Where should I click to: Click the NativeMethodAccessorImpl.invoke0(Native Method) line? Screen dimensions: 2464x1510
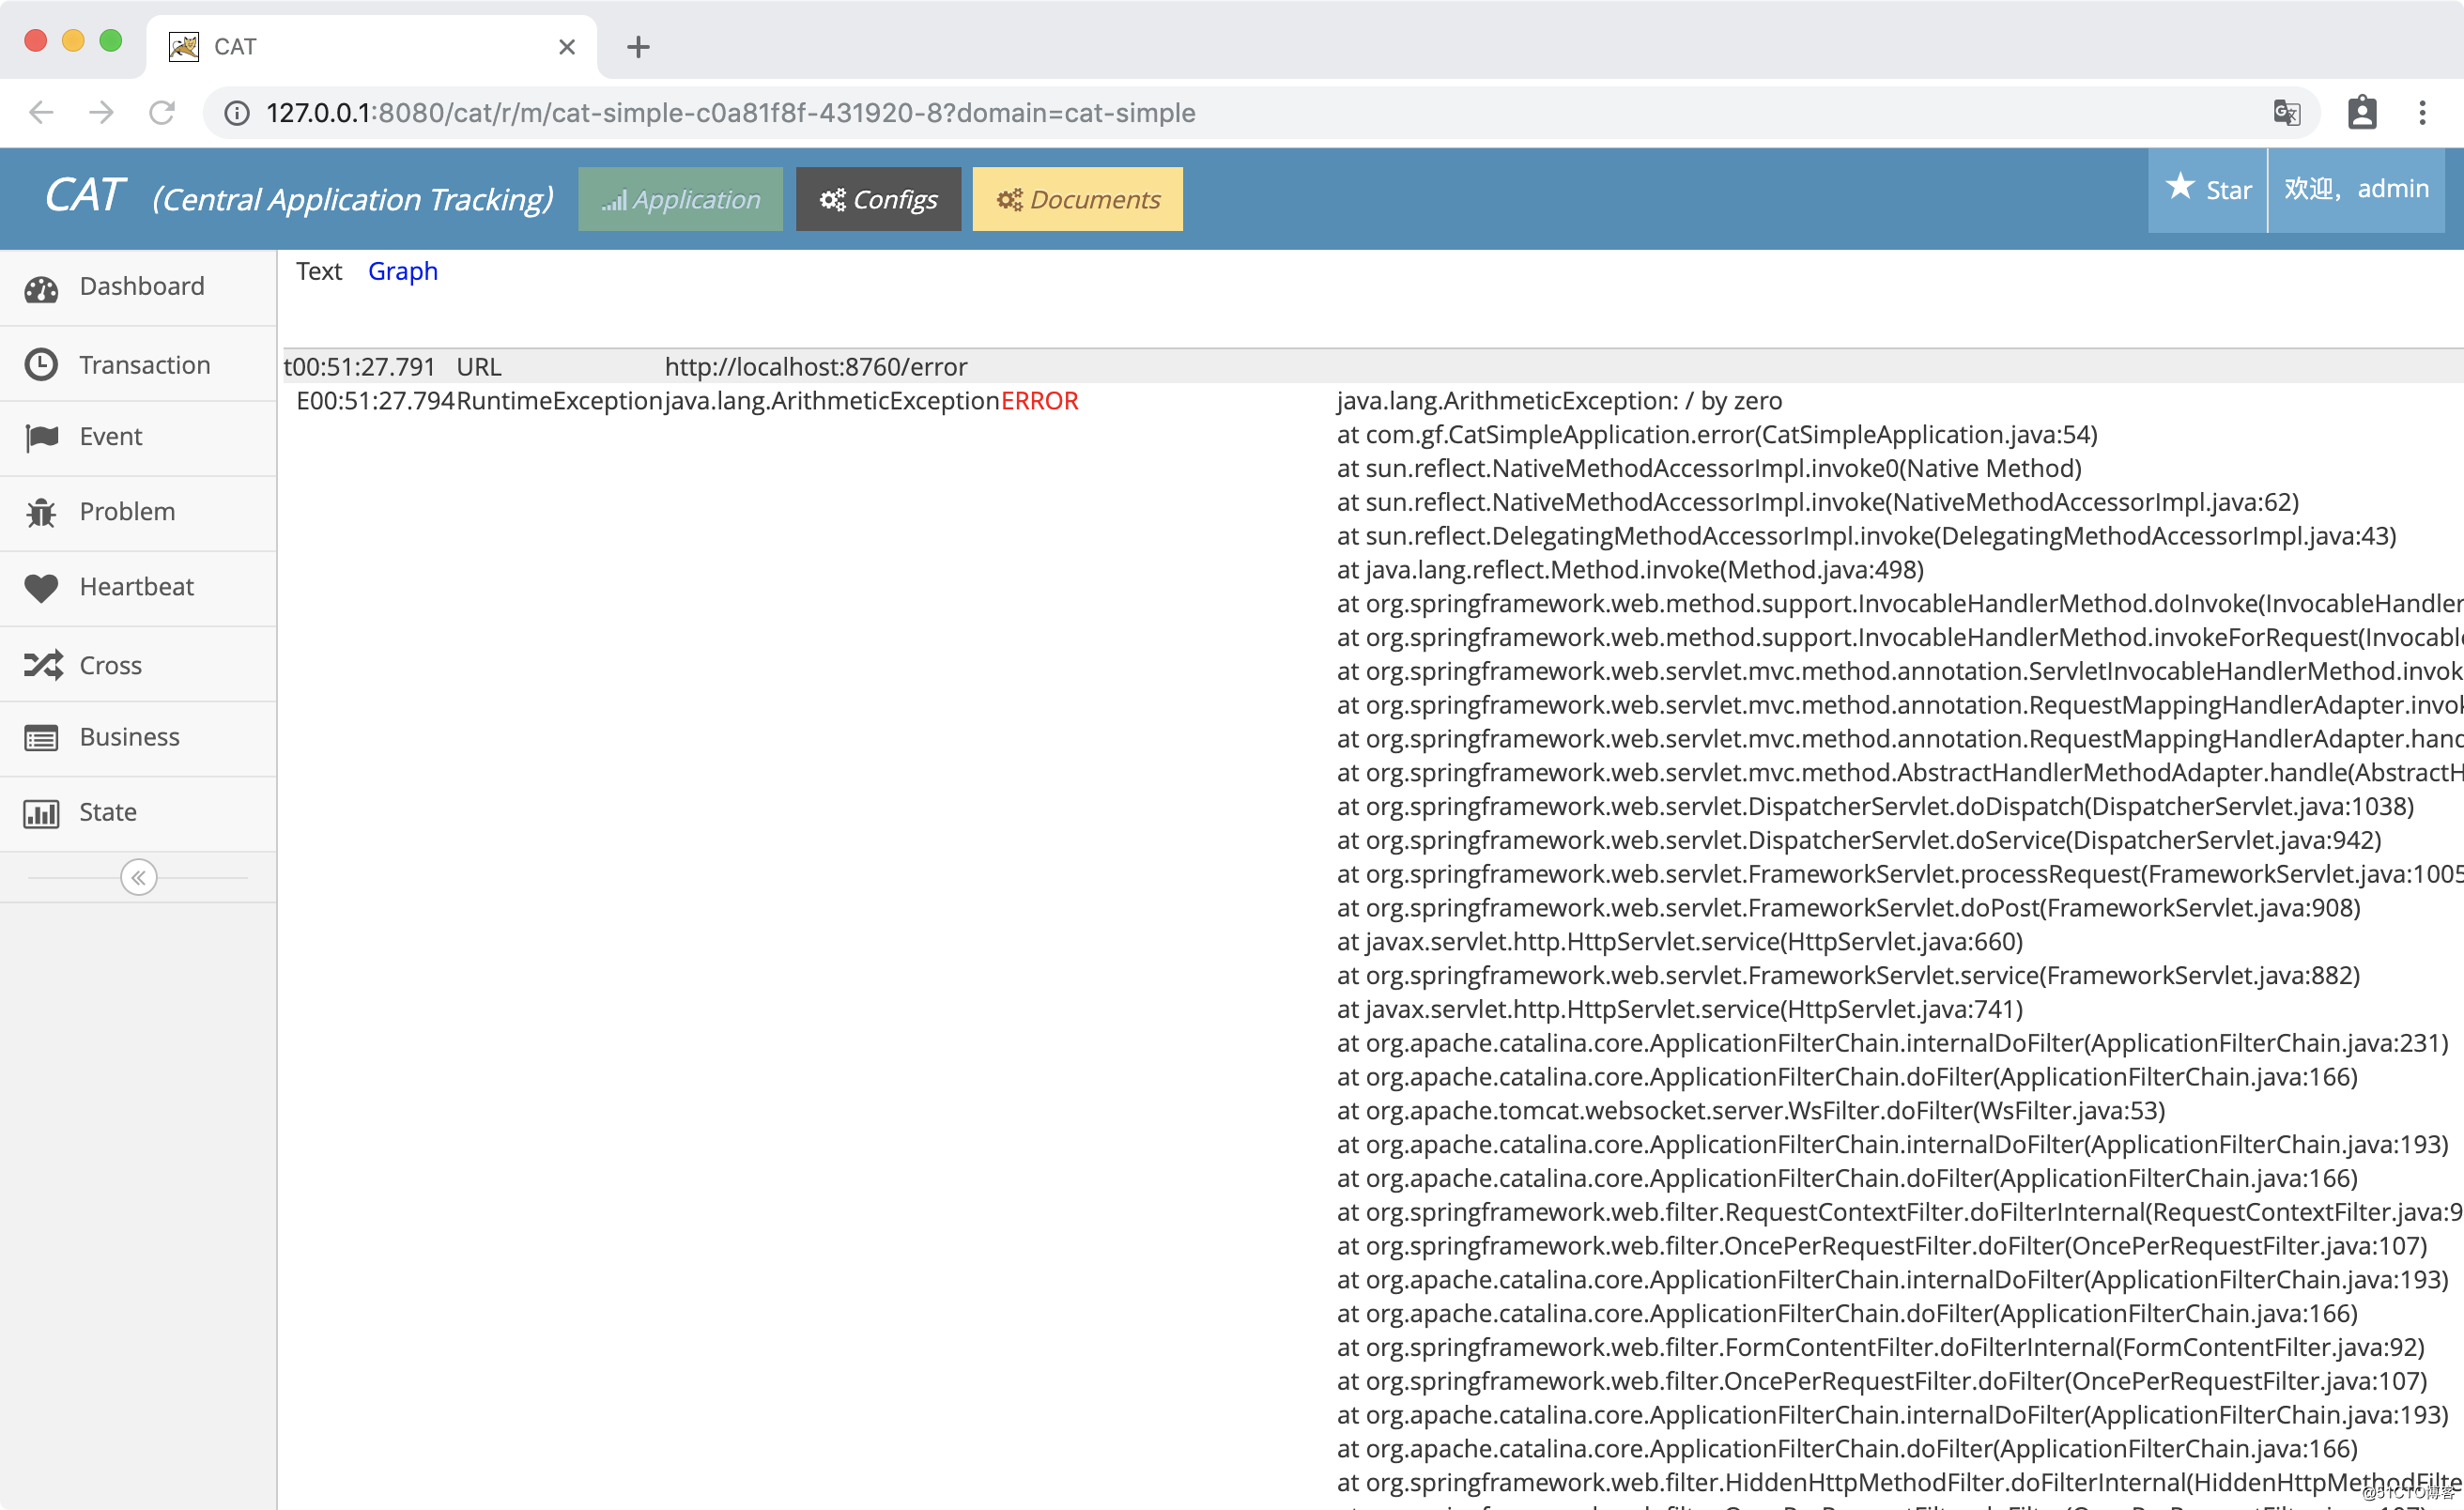click(1709, 469)
